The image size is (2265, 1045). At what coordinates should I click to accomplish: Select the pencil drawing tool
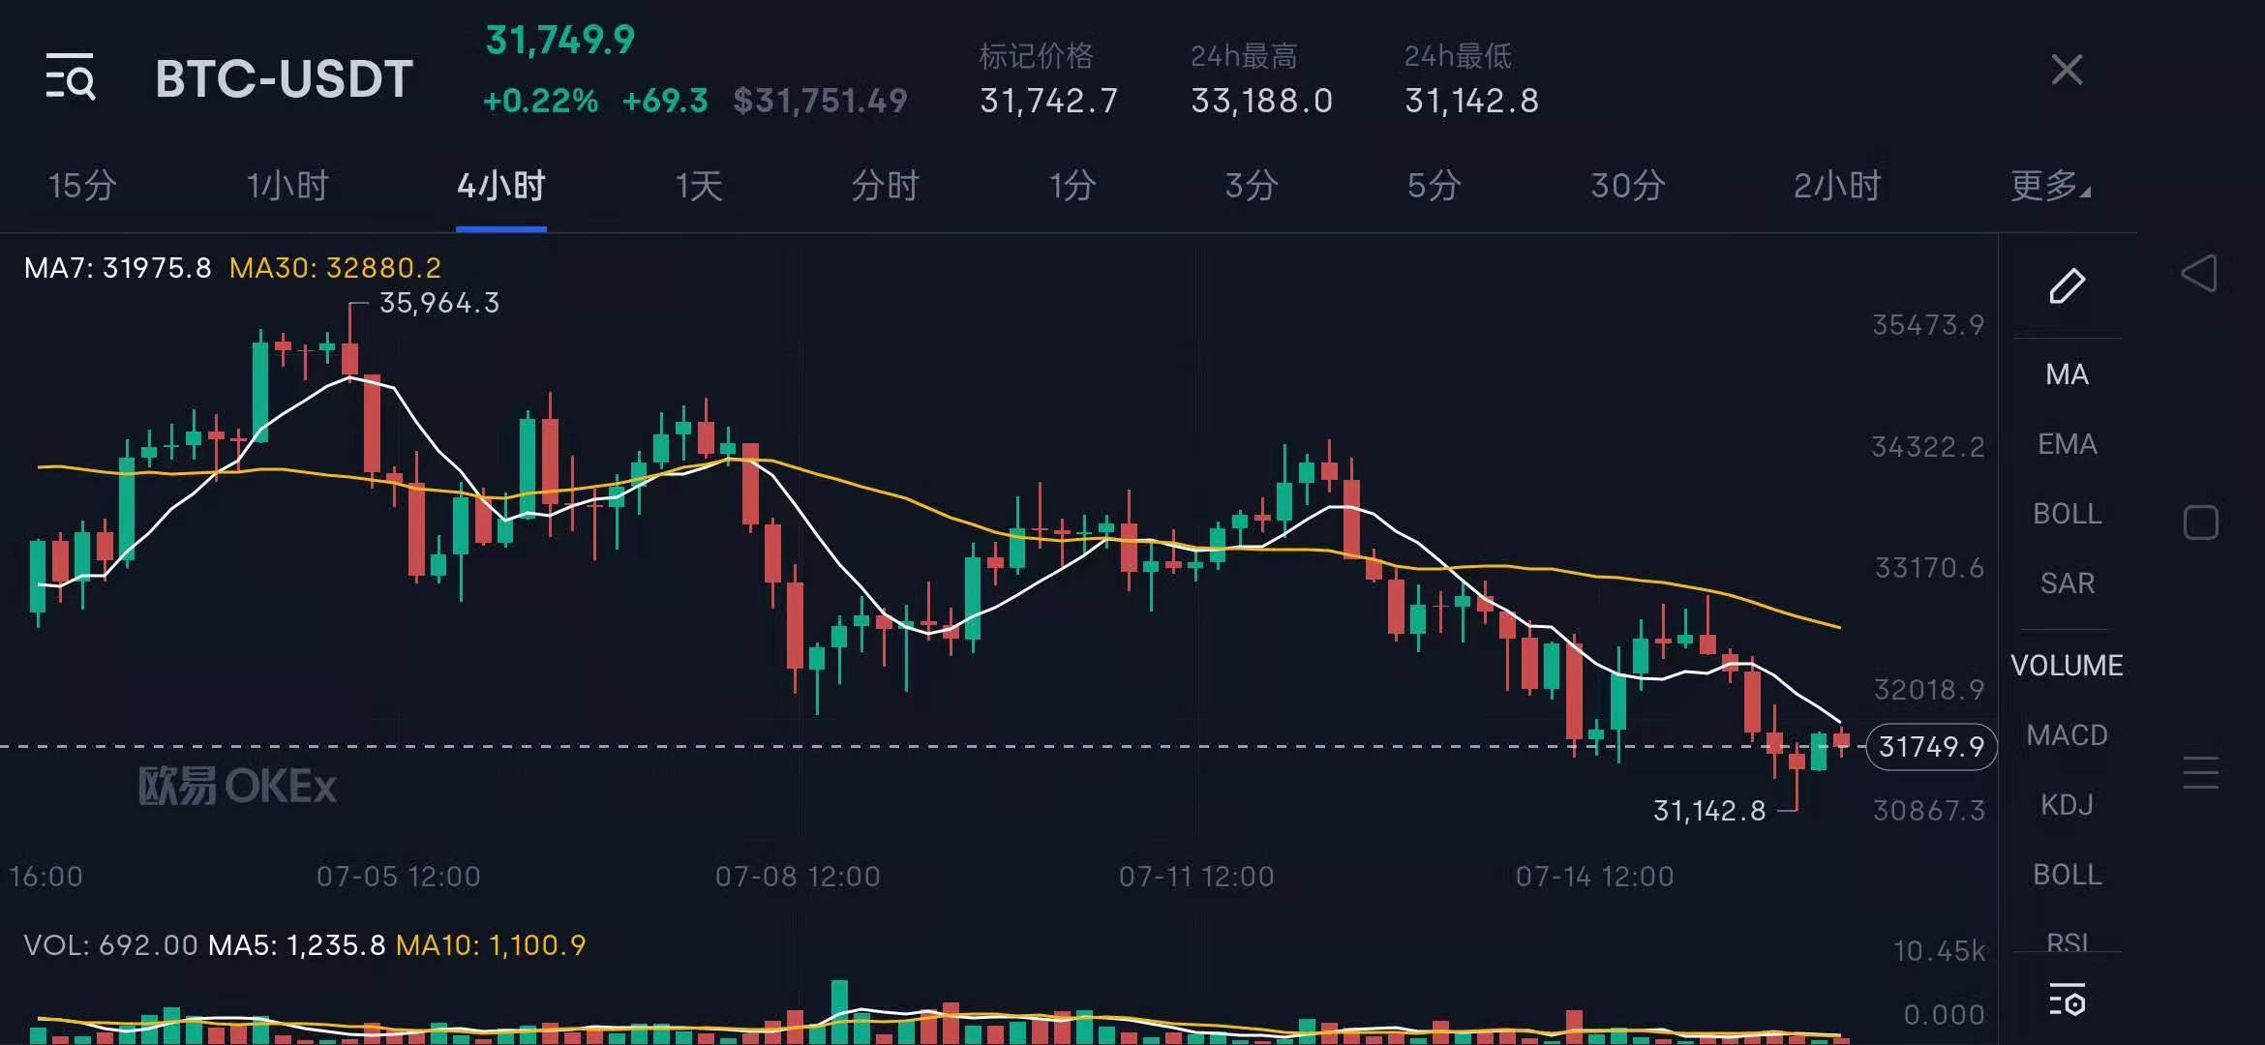point(2067,285)
